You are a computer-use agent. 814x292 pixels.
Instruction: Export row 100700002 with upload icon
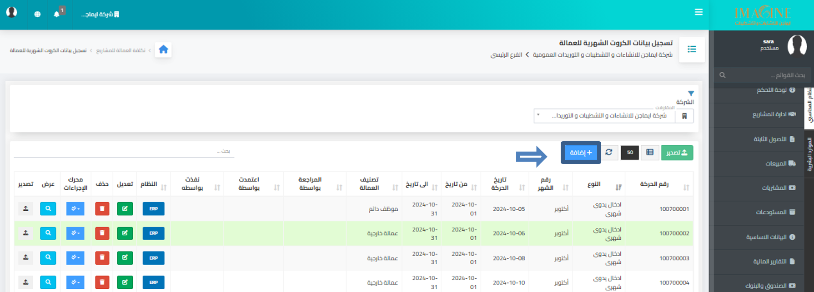25,233
